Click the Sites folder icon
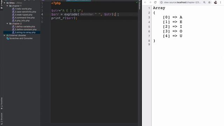 pyautogui.click(x=8, y=3)
